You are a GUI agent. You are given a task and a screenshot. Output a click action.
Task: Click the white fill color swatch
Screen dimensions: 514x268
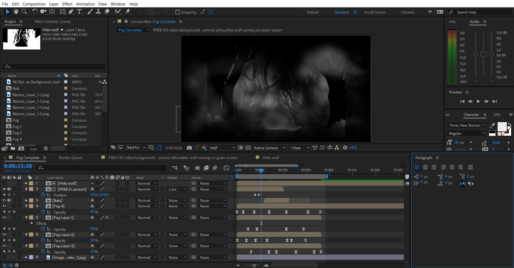coord(502,126)
